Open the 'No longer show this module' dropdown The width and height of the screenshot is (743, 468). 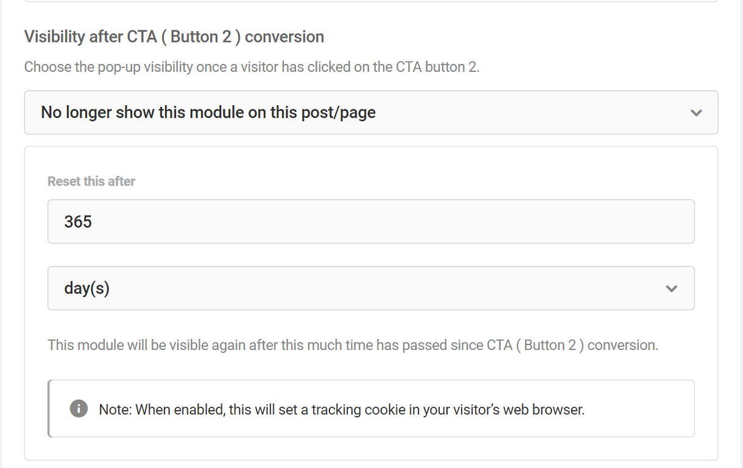click(x=371, y=113)
